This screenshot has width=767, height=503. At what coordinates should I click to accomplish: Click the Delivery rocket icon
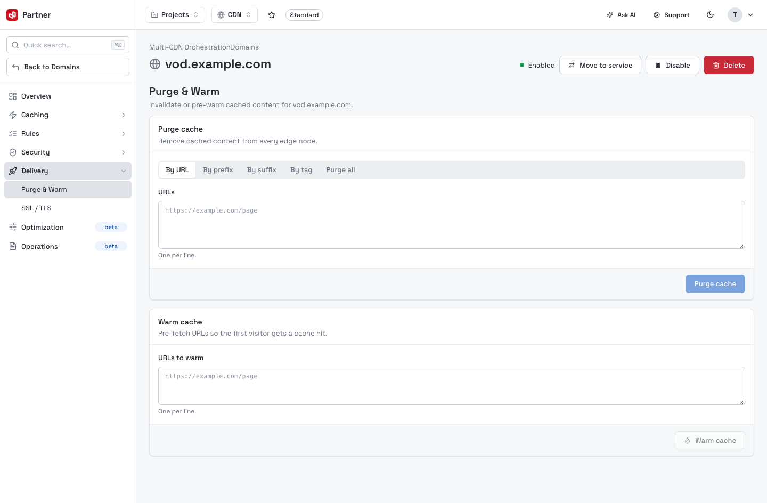[13, 171]
